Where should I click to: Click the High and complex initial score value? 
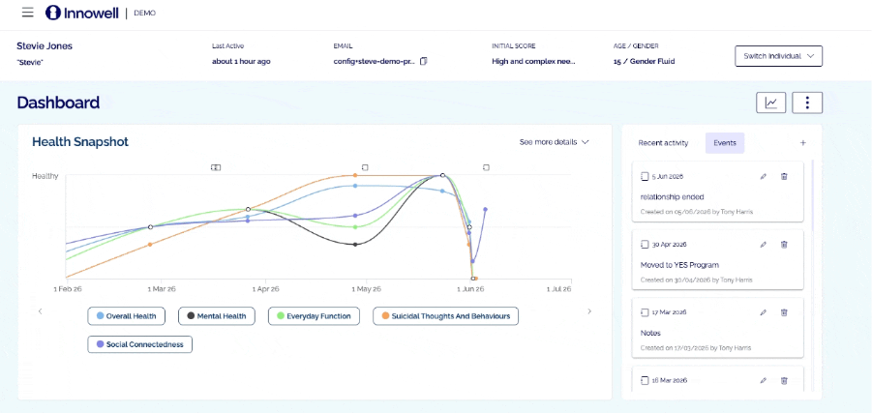point(533,62)
